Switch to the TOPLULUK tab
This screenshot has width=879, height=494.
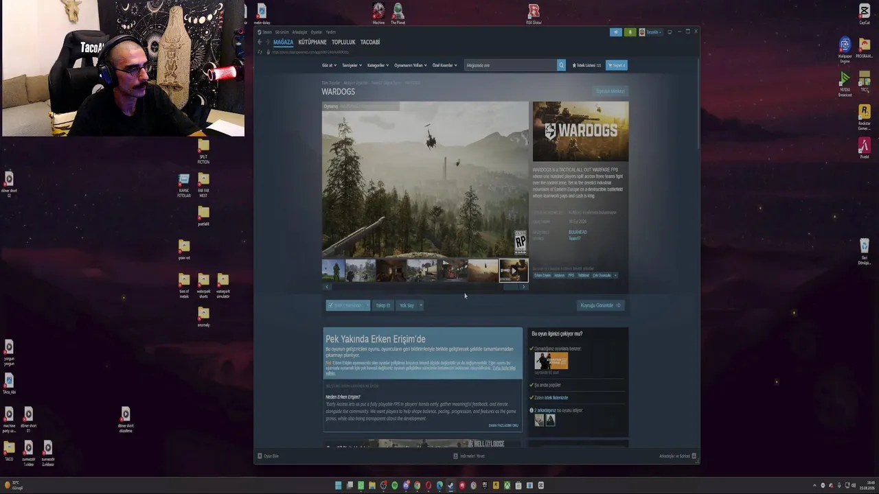click(x=343, y=42)
